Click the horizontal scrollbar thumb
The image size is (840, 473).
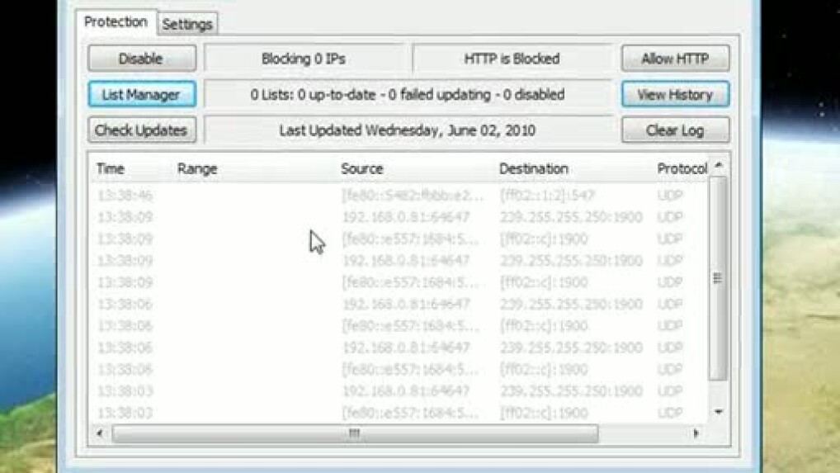pyautogui.click(x=355, y=433)
